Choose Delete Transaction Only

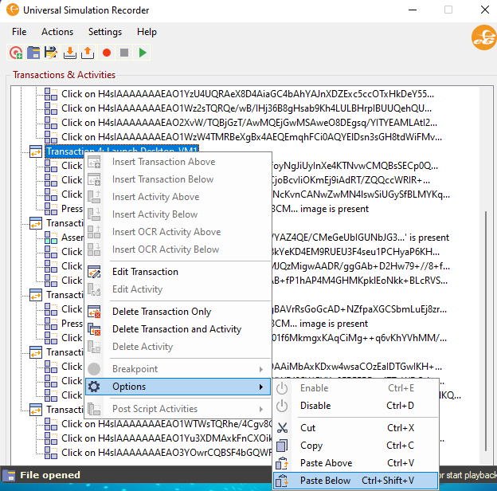coord(162,312)
